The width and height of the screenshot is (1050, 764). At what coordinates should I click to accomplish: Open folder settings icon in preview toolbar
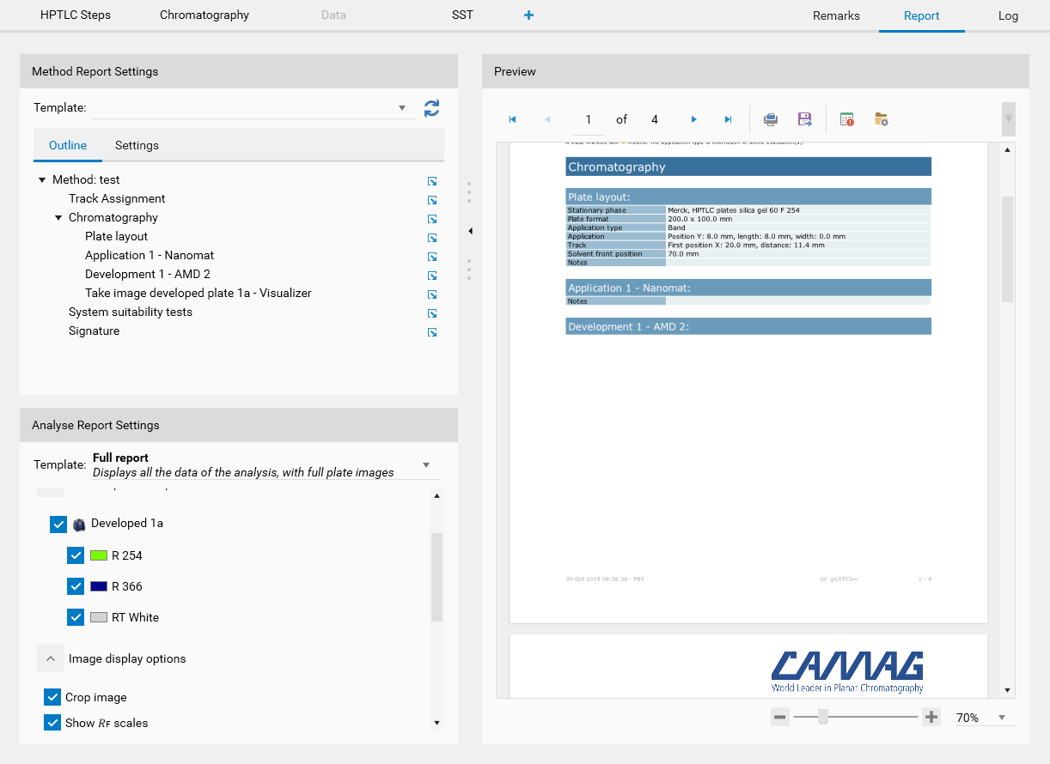point(882,119)
